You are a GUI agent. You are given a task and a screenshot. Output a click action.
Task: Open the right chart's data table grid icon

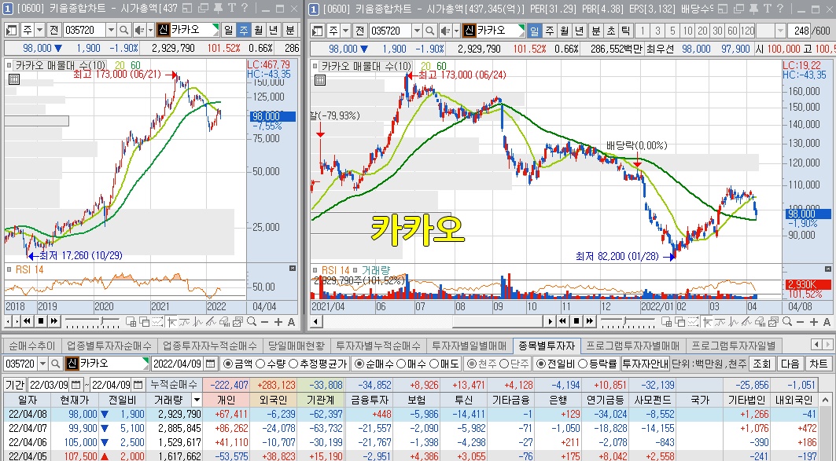pyautogui.click(x=320, y=80)
